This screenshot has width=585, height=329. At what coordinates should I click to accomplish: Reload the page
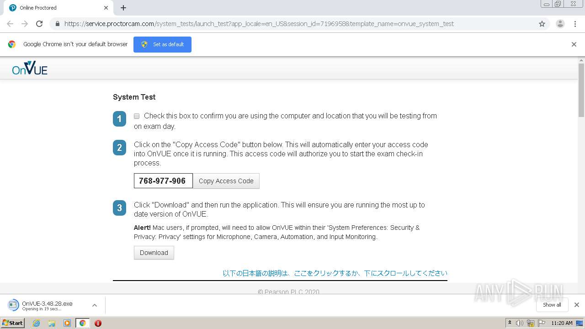[x=39, y=24]
